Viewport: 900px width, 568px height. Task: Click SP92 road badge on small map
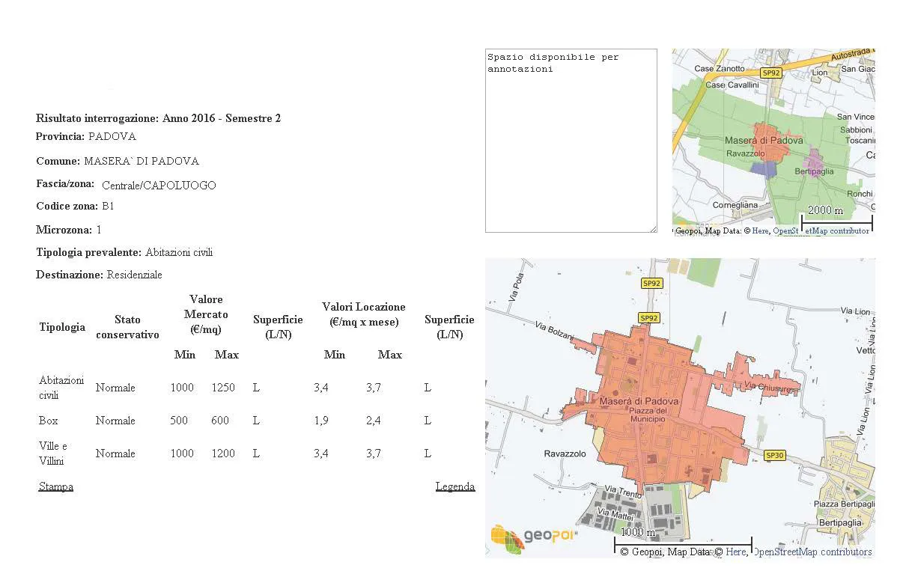click(x=770, y=73)
